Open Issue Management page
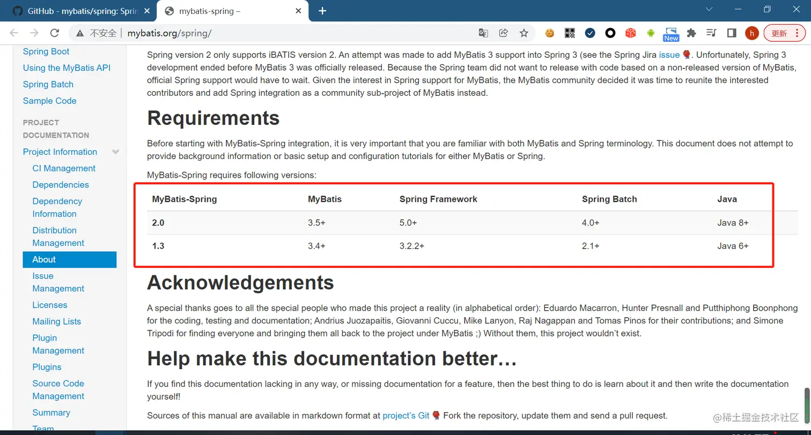Screen dimensions: 811x435 (x=58, y=282)
